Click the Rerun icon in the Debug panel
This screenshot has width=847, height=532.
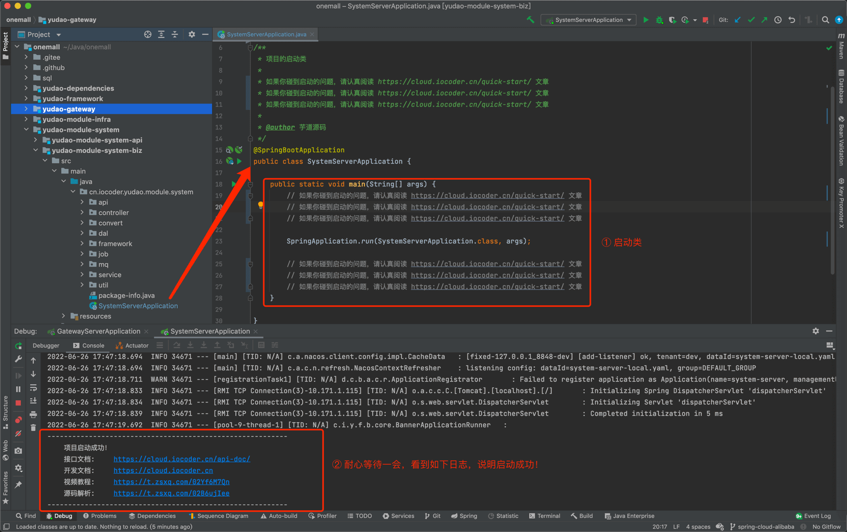pos(19,346)
